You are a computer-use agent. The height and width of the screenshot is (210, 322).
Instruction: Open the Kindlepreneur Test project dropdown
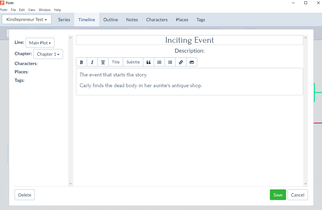(x=27, y=19)
